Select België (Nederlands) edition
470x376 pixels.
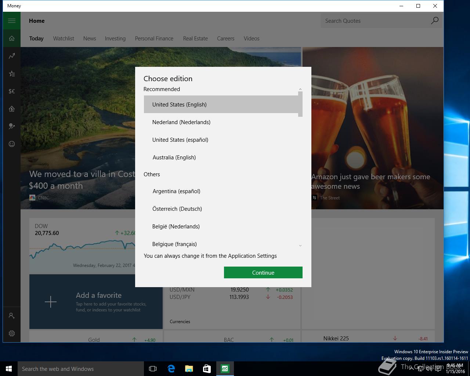click(x=221, y=226)
